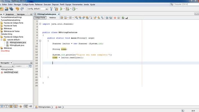Click the Toggle Bookmark icon
Screen dimensions: 199x112
point(102,18)
